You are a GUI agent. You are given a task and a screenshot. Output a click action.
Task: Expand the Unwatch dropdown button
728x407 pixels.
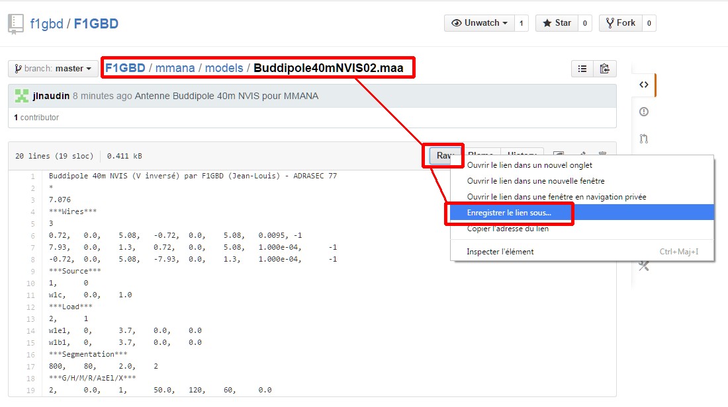click(x=479, y=22)
